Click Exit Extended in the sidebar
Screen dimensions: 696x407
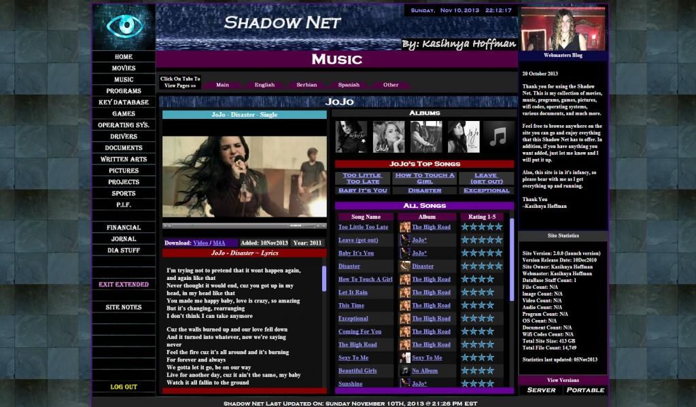[x=124, y=285]
